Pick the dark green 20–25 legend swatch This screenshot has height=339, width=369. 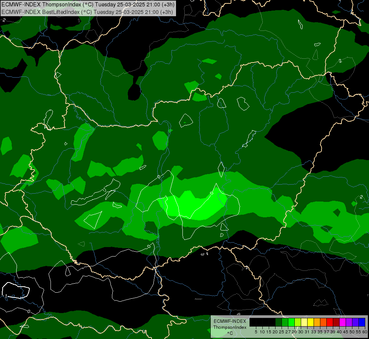click(279, 322)
